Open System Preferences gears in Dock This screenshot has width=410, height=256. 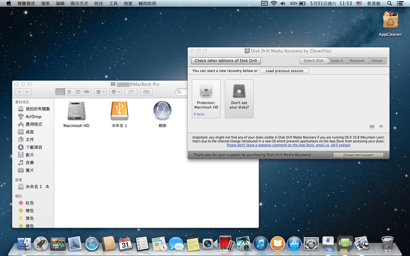click(311, 244)
